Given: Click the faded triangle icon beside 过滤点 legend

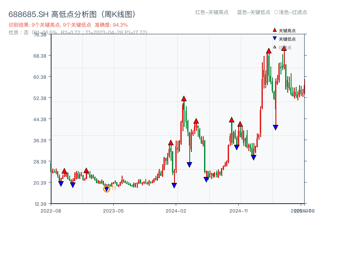Looking at the screenshot, I should pyautogui.click(x=274, y=47).
